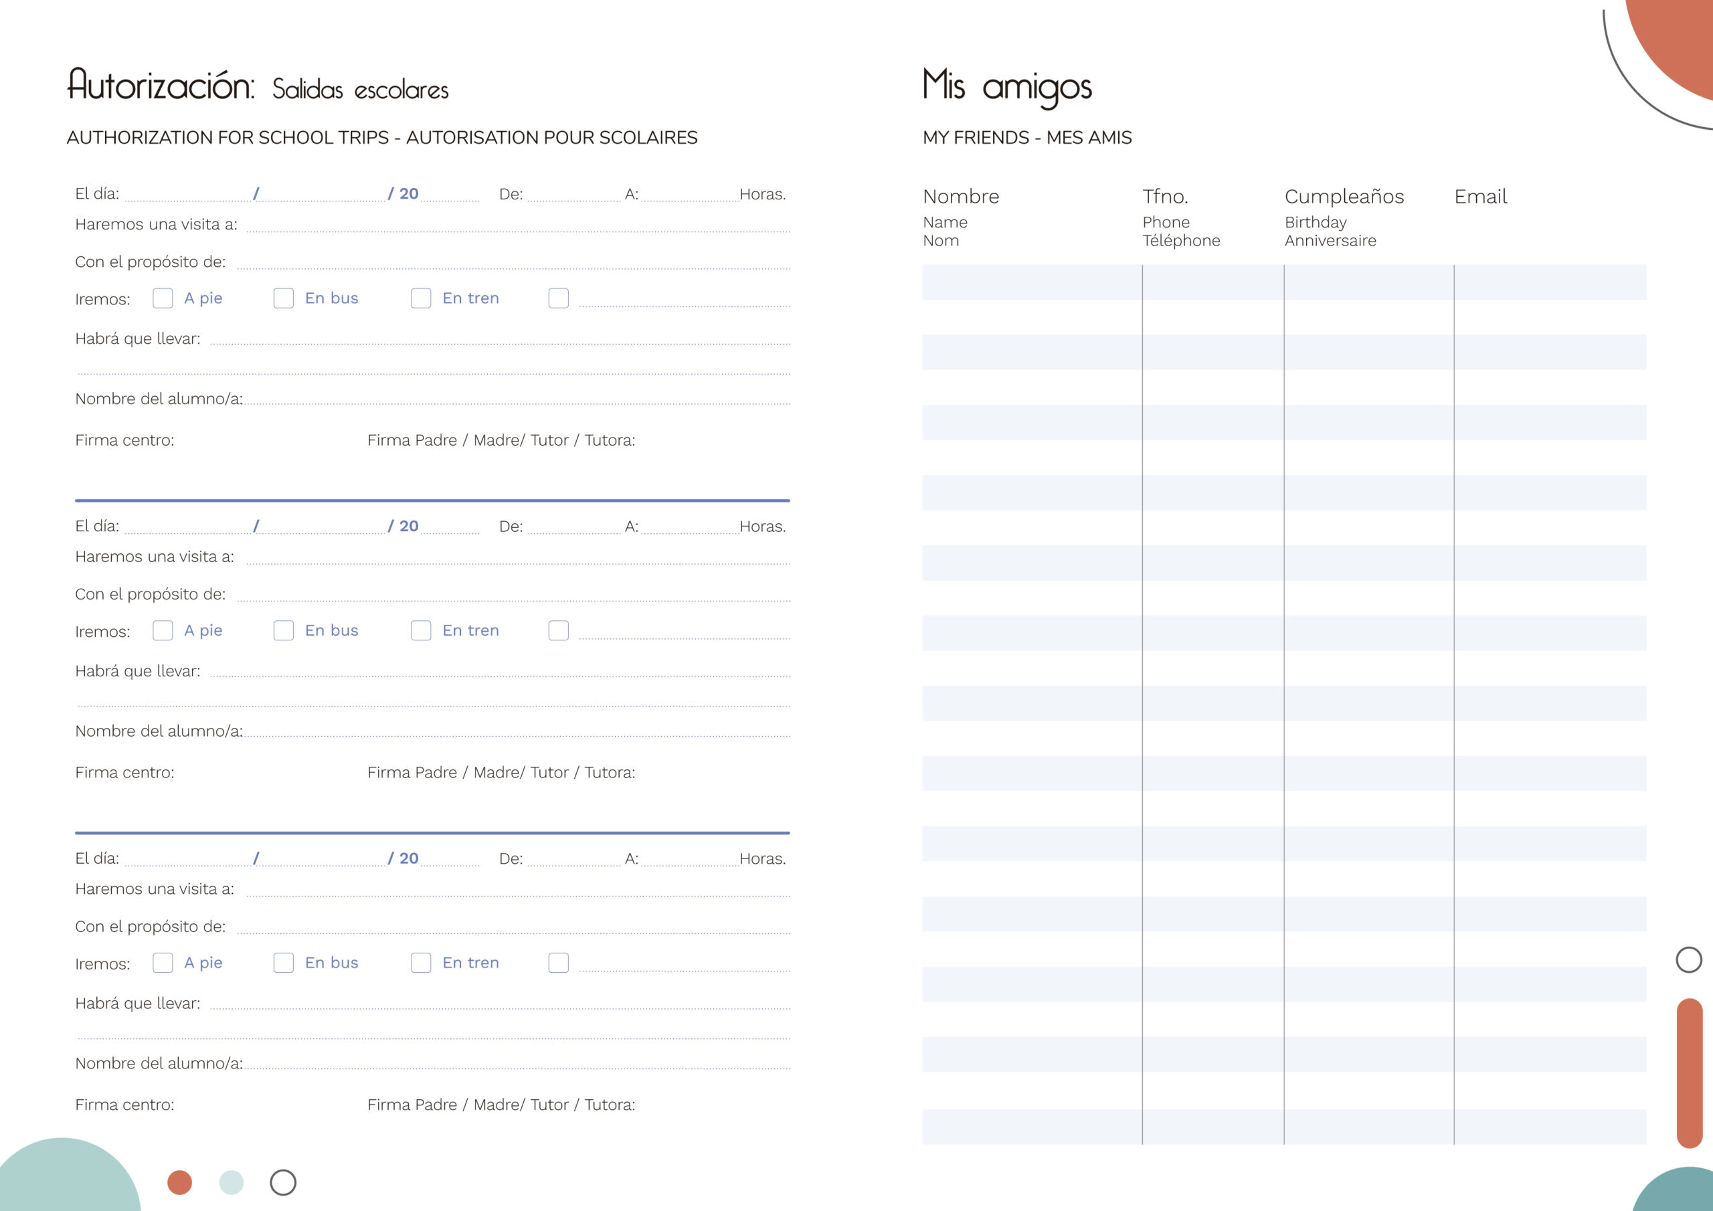Click 'Con el propósito de' line in top form

tap(513, 263)
